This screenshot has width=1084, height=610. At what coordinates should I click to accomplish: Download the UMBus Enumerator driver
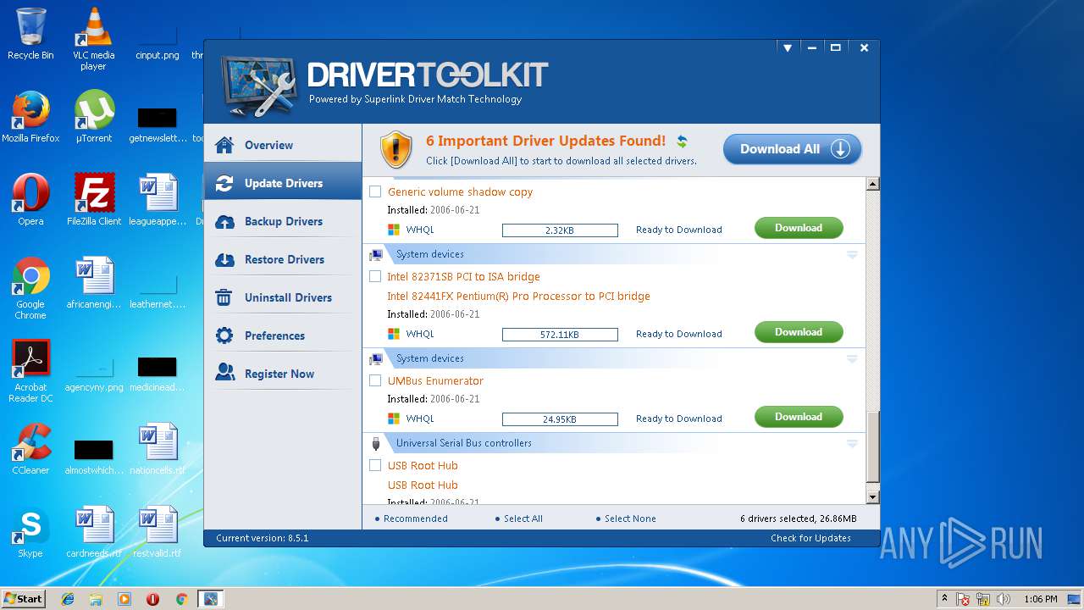(799, 417)
